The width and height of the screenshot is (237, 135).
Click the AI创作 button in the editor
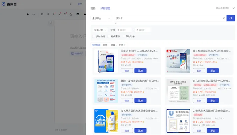click(77, 54)
